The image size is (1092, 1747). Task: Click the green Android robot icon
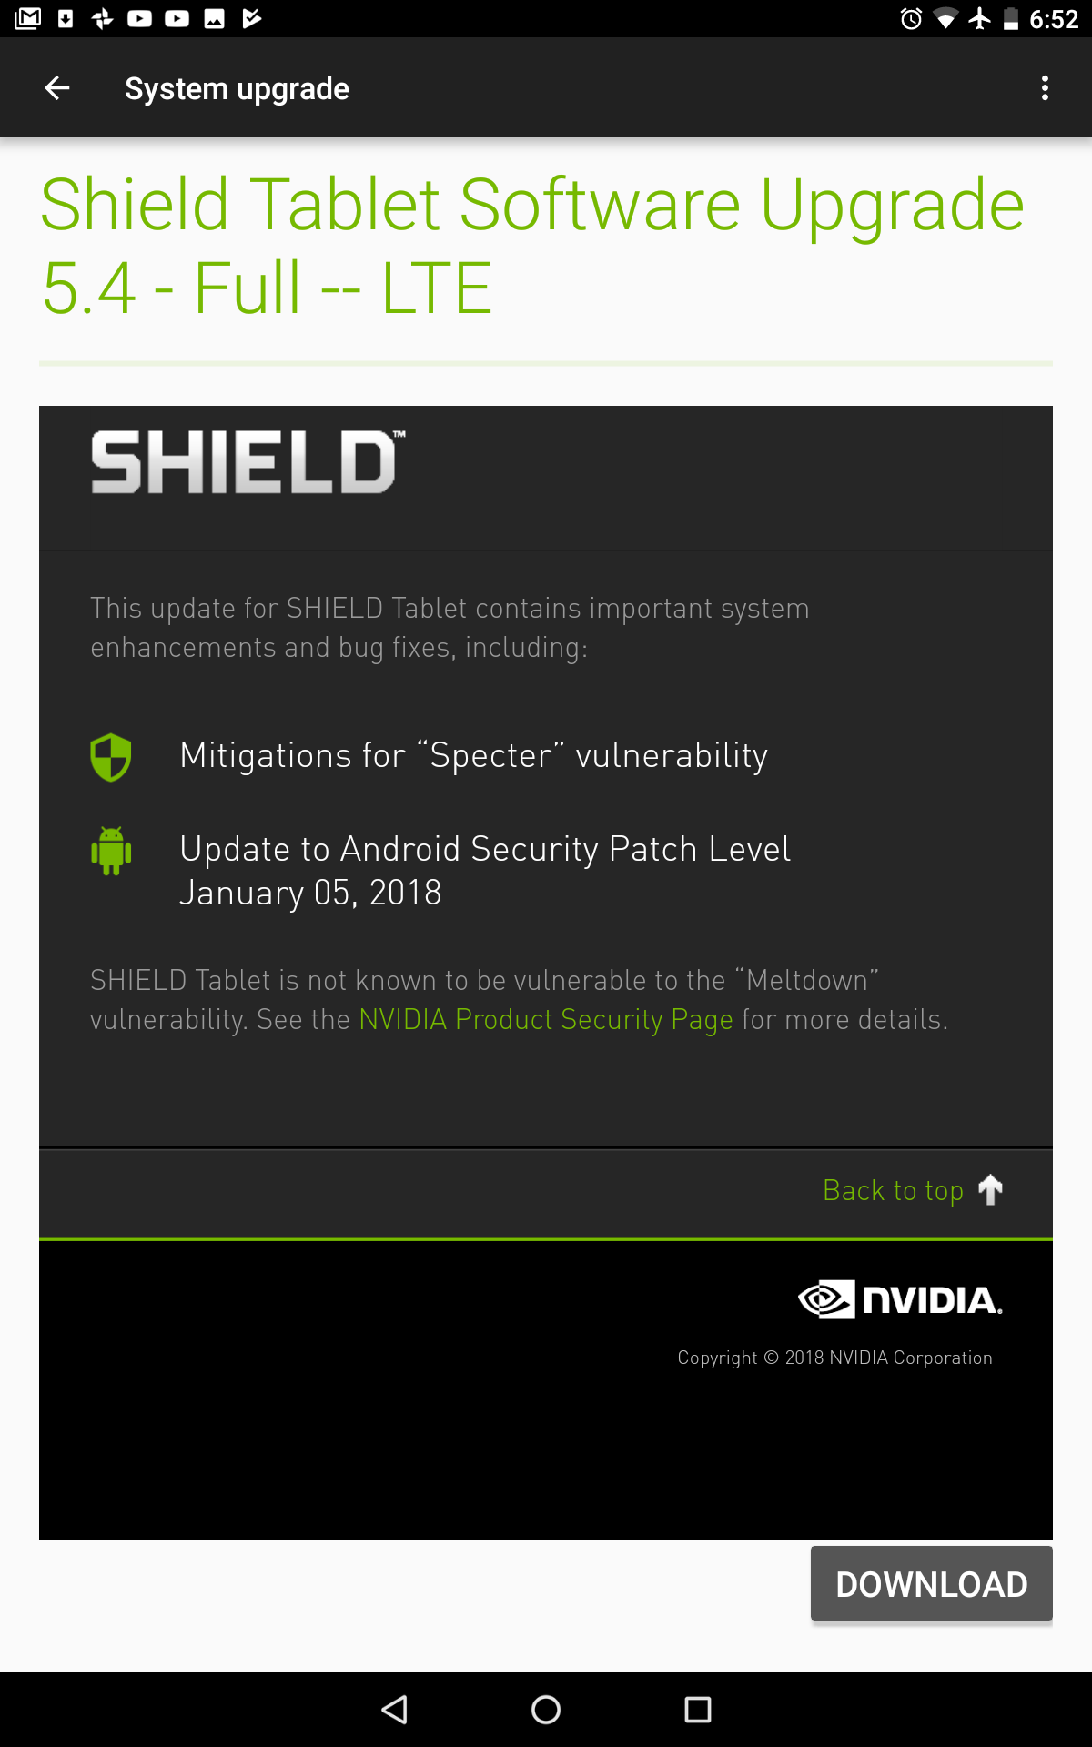tap(111, 851)
